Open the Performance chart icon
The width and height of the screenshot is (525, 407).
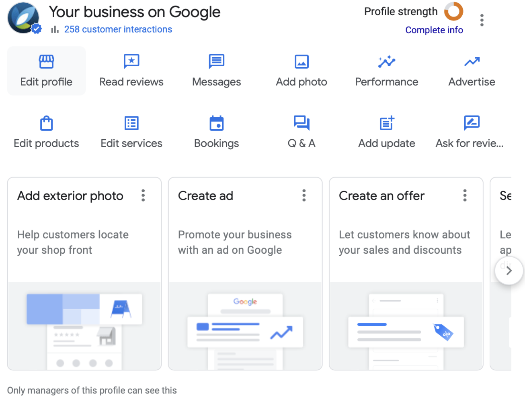[x=387, y=61]
